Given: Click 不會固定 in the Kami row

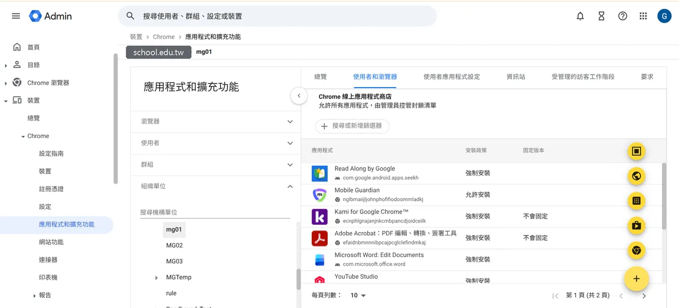Looking at the screenshot, I should pos(535,216).
